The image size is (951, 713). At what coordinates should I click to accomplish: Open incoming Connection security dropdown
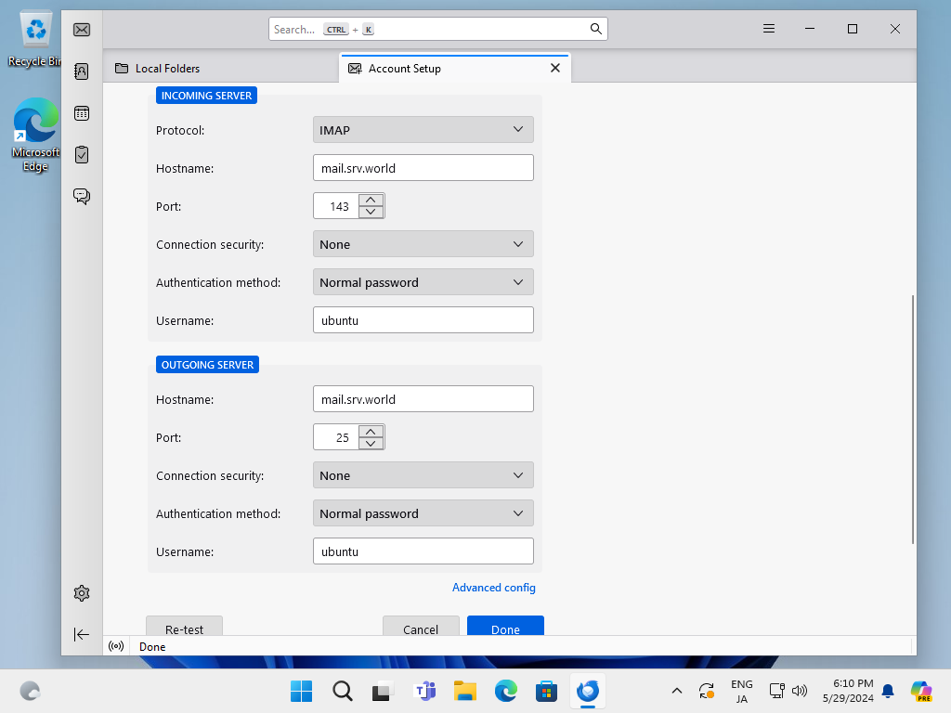[x=423, y=244]
